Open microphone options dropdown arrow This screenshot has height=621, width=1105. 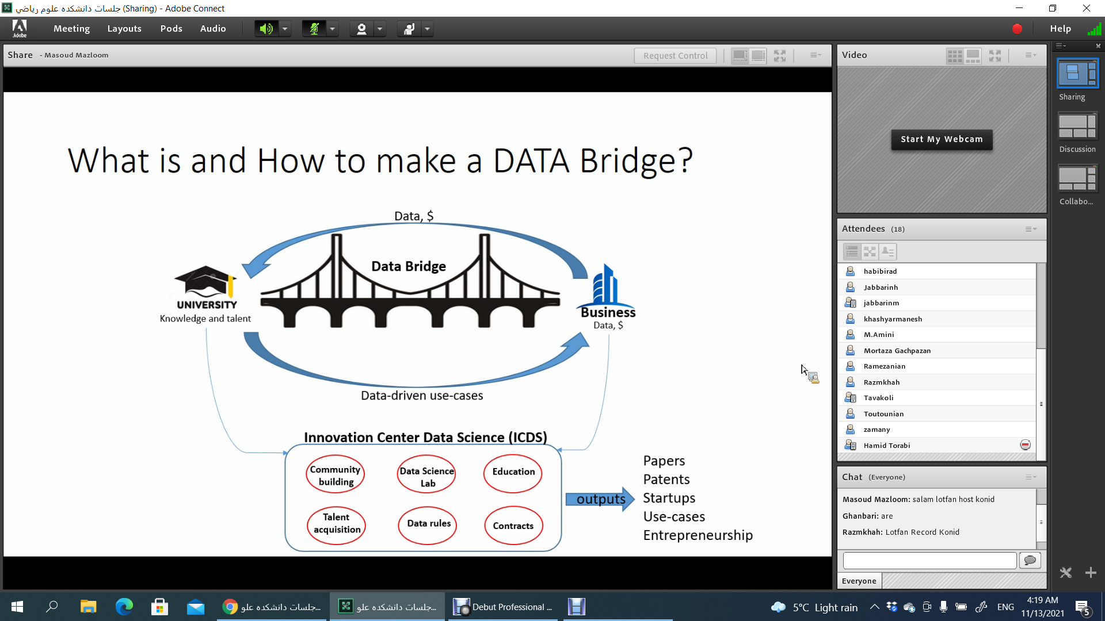point(332,29)
